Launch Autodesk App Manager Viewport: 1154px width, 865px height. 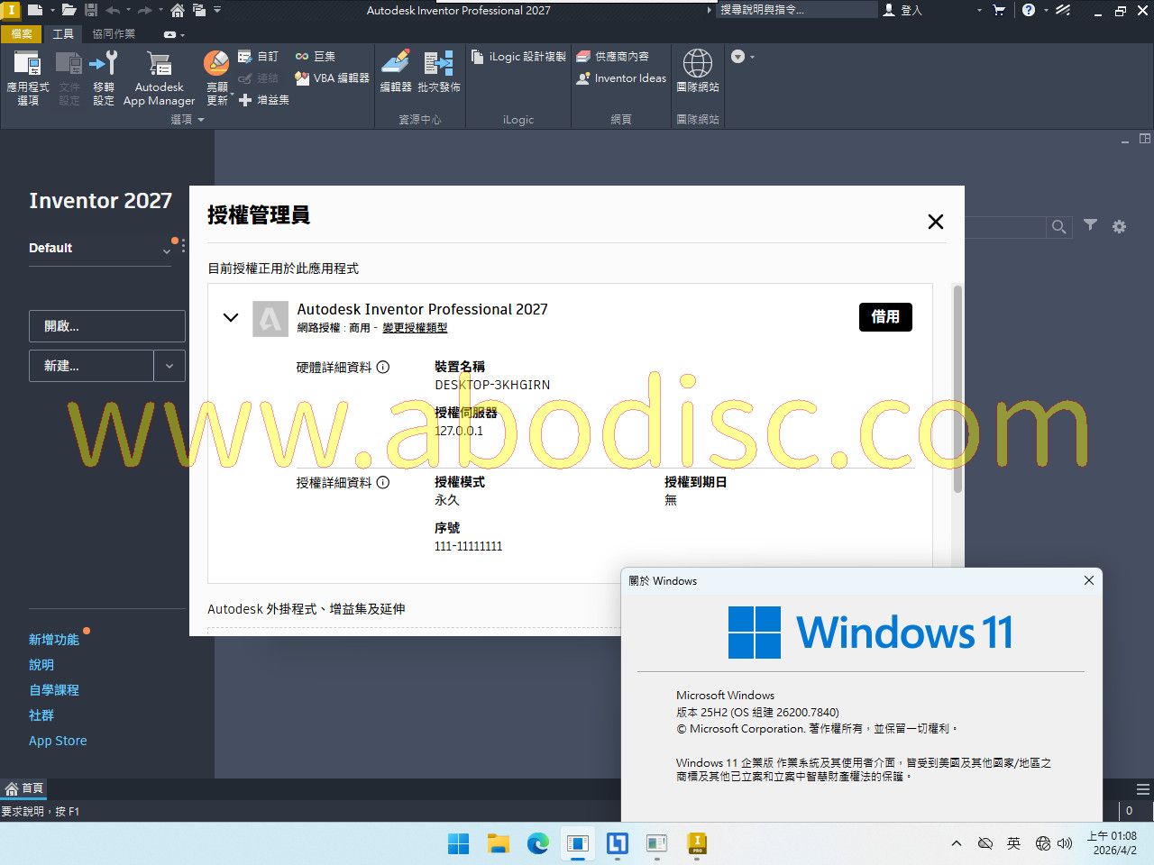point(159,77)
